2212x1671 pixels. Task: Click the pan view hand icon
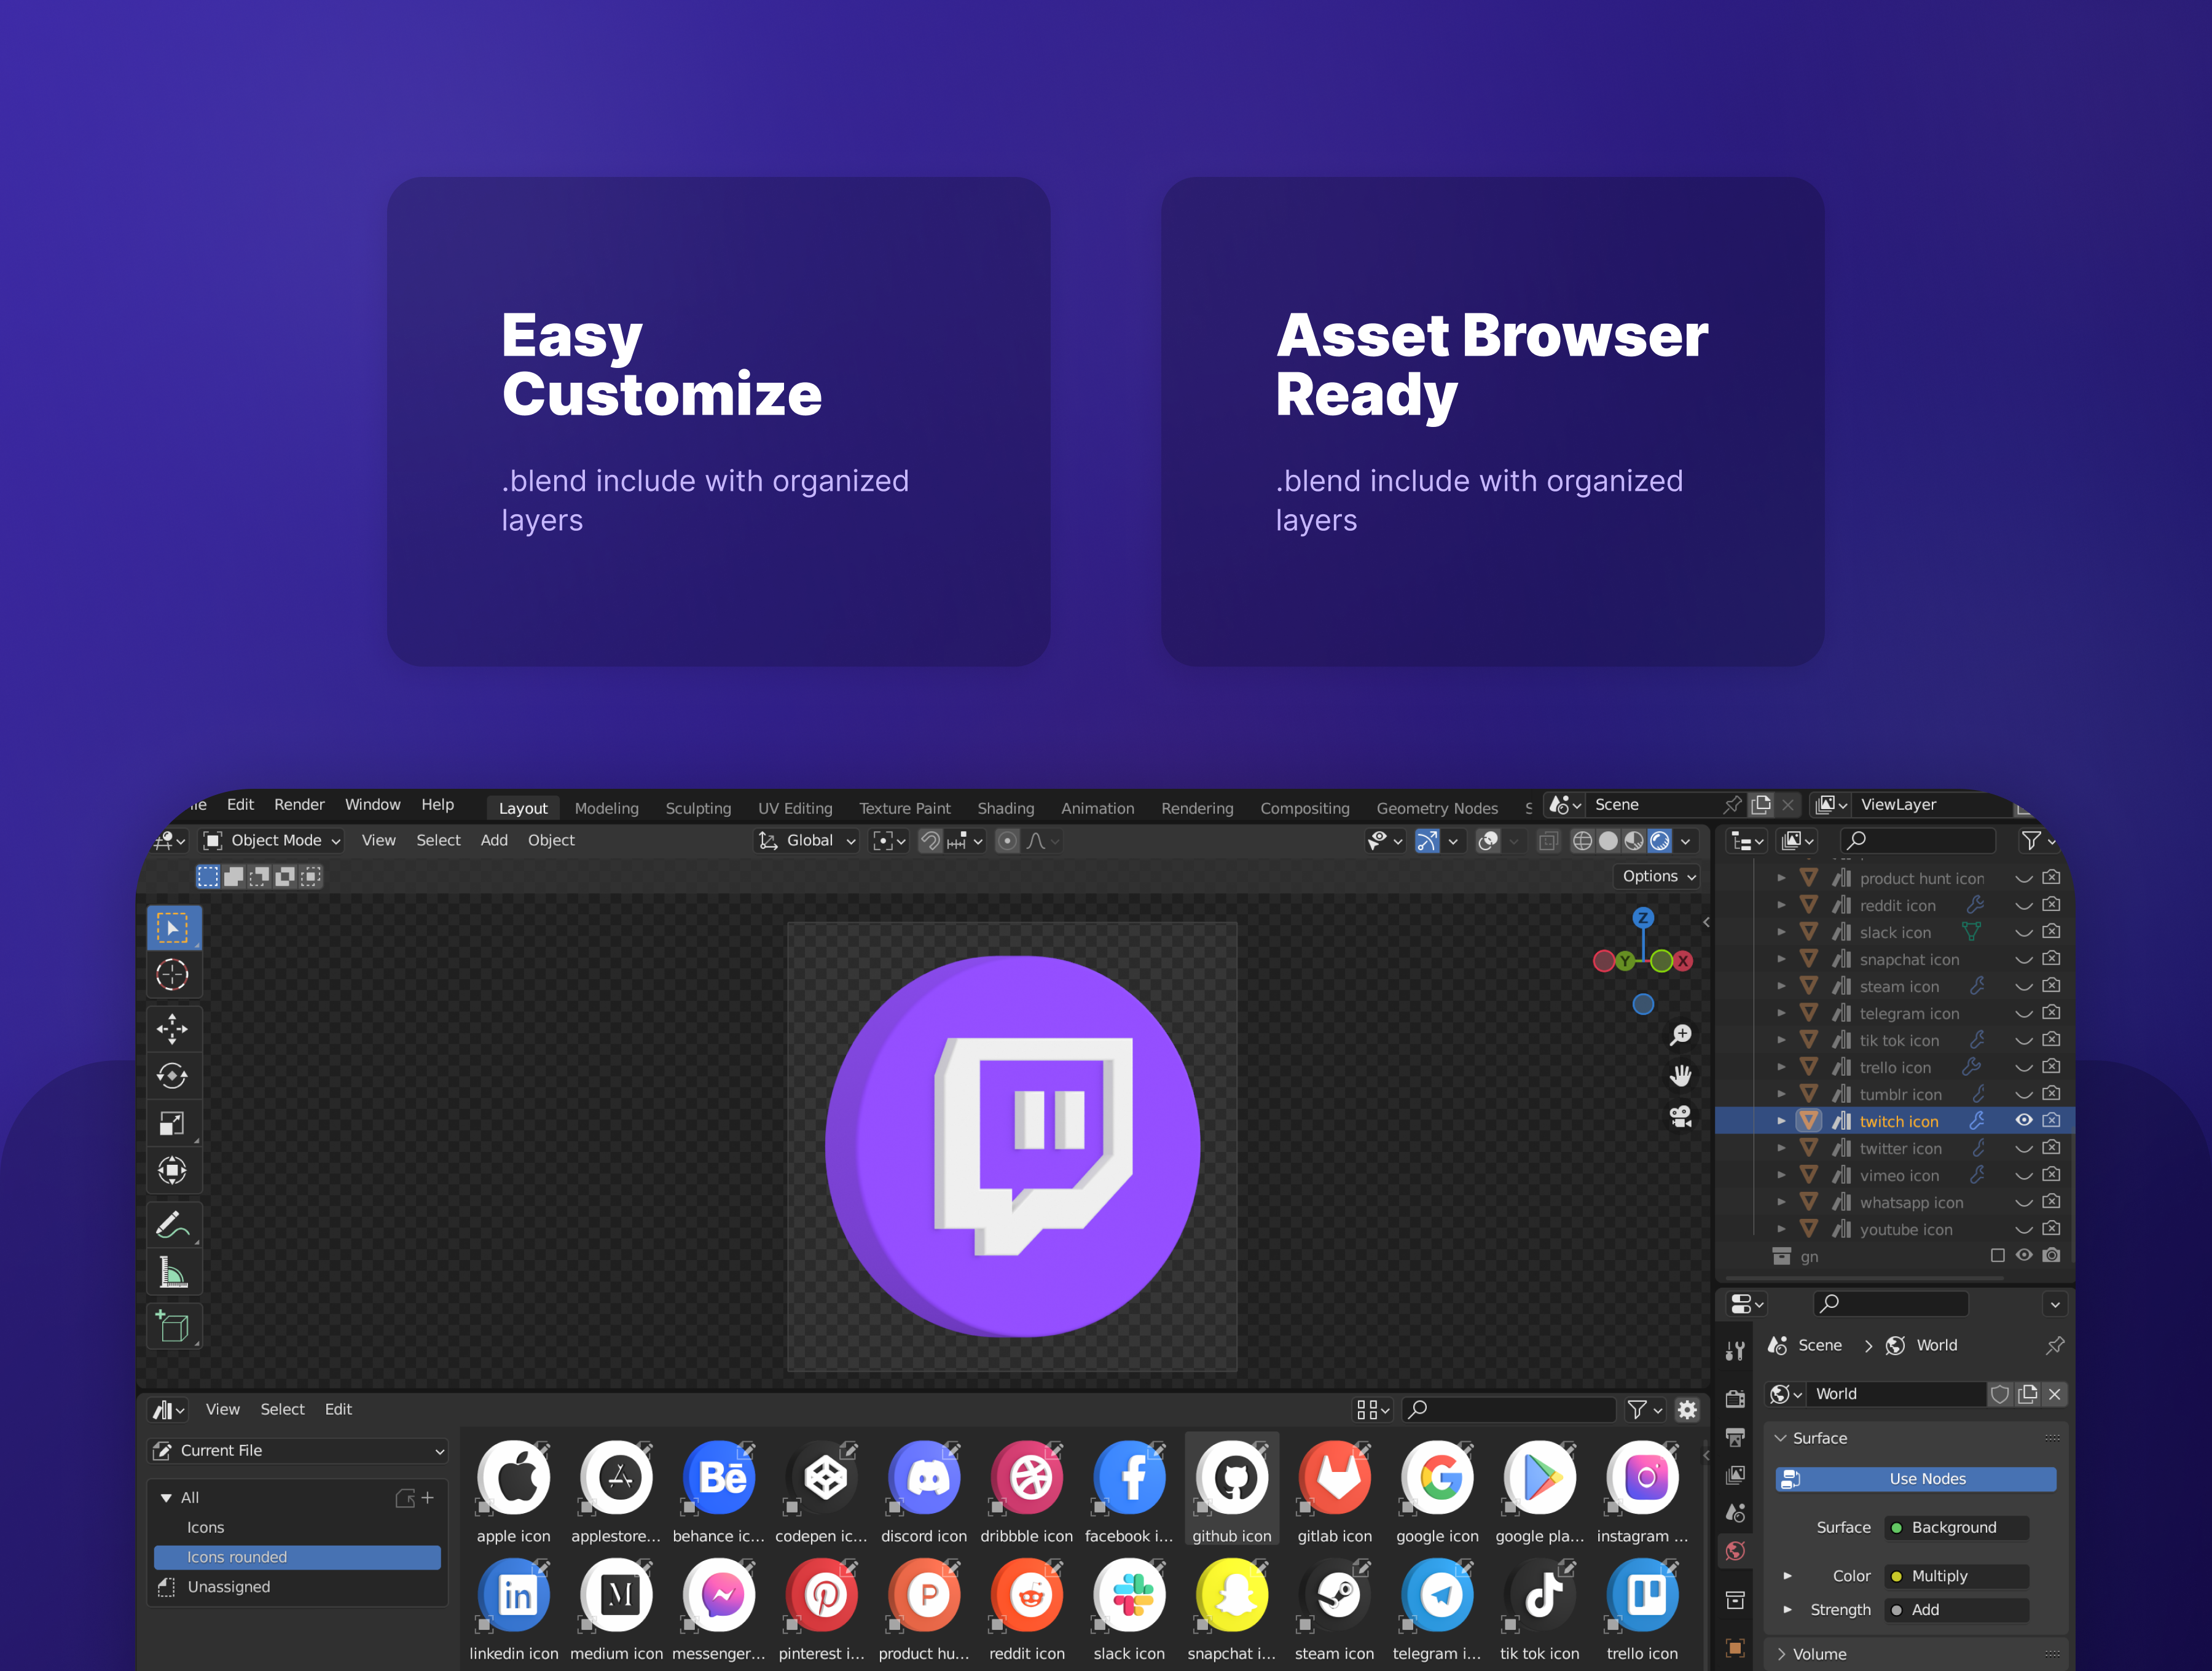[1681, 1076]
